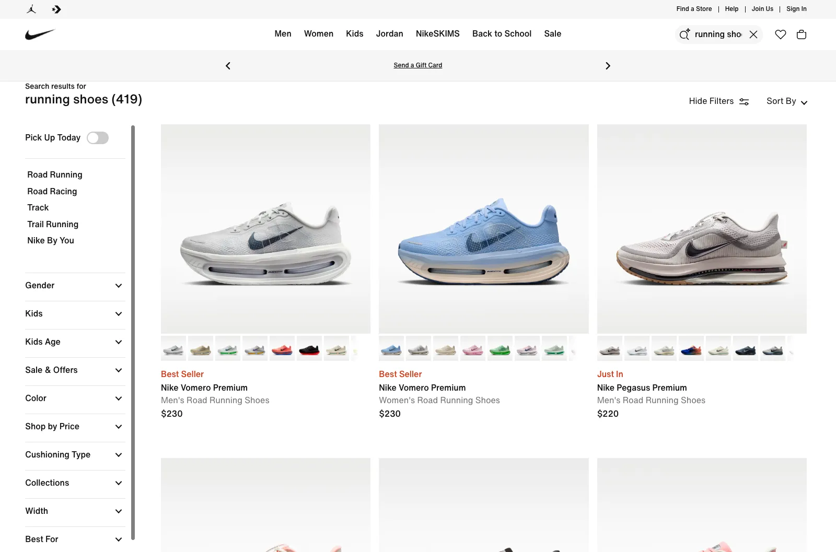This screenshot has width=836, height=552.
Task: Open the Back to School menu
Action: coord(502,34)
